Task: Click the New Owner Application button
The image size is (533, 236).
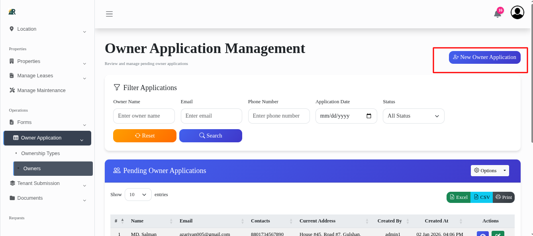Action: [x=484, y=57]
